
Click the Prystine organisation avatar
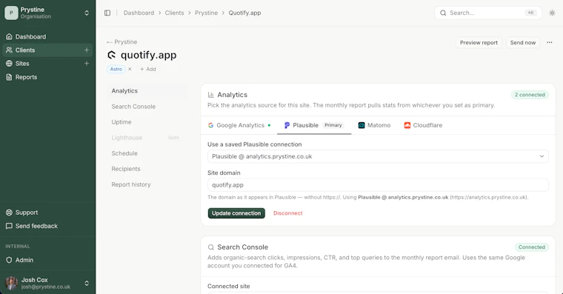click(11, 13)
